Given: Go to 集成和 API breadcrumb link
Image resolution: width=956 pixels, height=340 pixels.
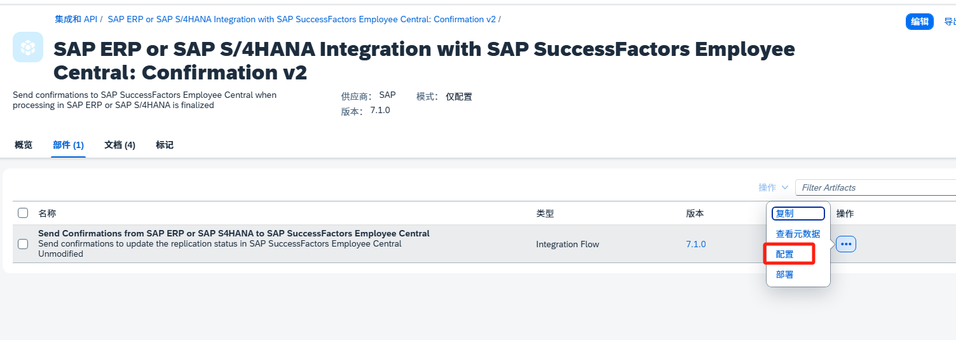Looking at the screenshot, I should pos(76,19).
